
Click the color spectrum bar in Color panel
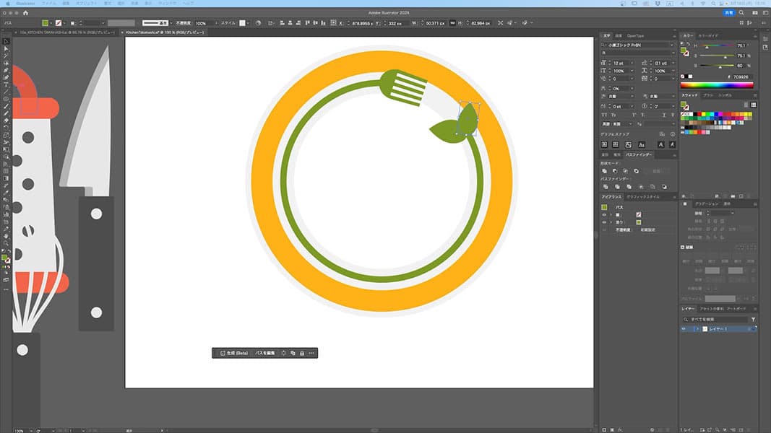(717, 85)
